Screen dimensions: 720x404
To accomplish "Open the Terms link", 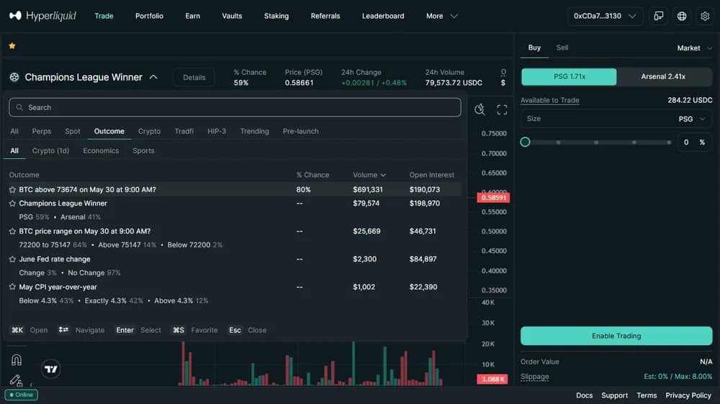I will (647, 395).
